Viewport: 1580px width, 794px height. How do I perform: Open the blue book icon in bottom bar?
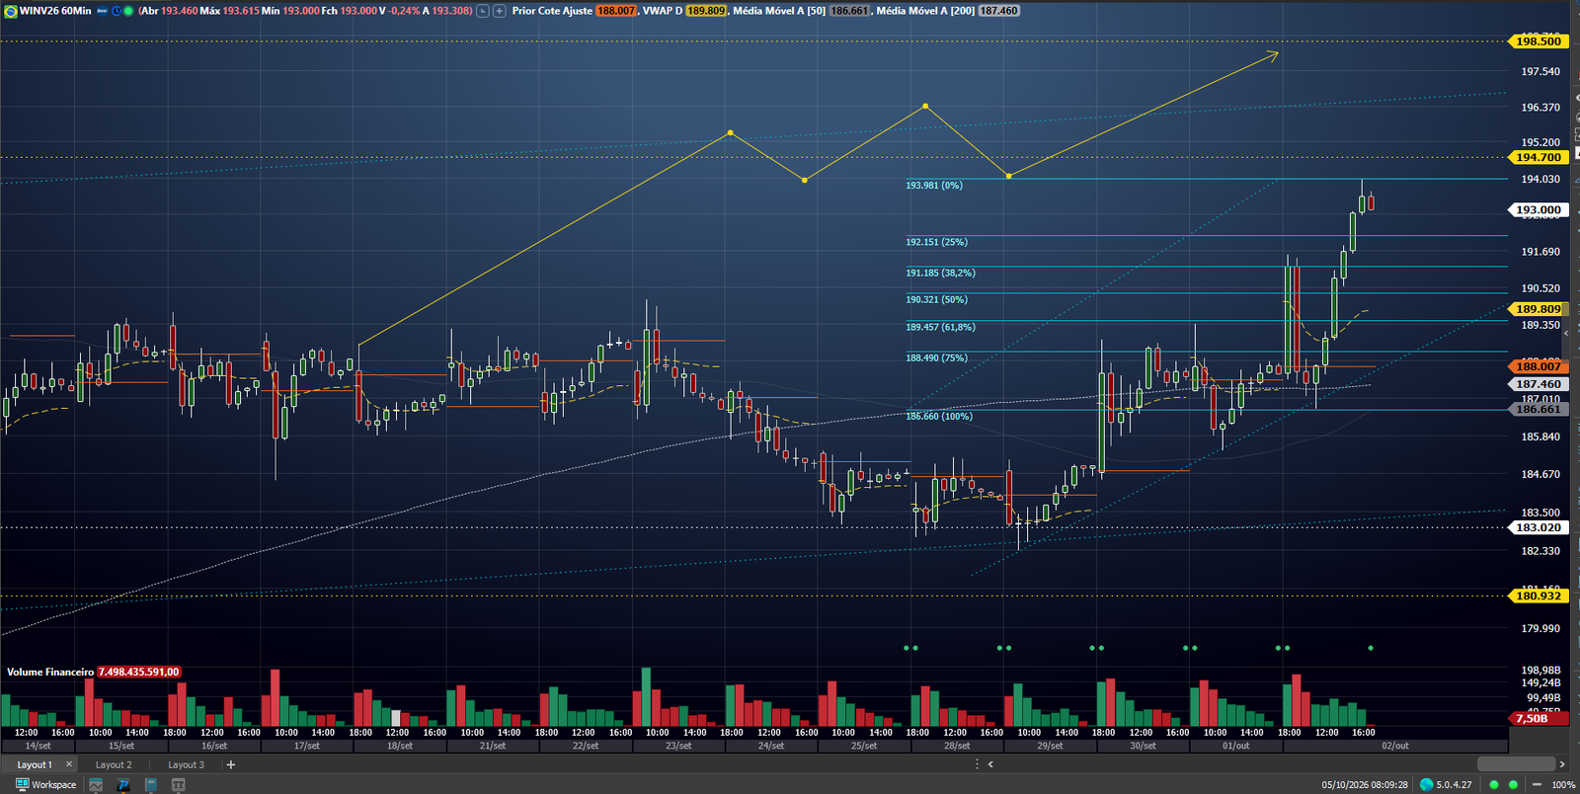point(151,784)
